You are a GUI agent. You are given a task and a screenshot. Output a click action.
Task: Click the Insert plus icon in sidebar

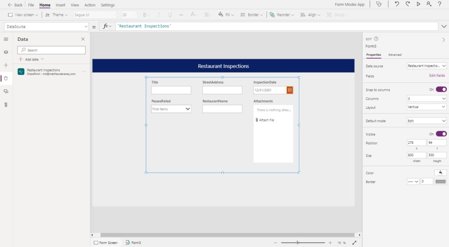tap(6, 65)
